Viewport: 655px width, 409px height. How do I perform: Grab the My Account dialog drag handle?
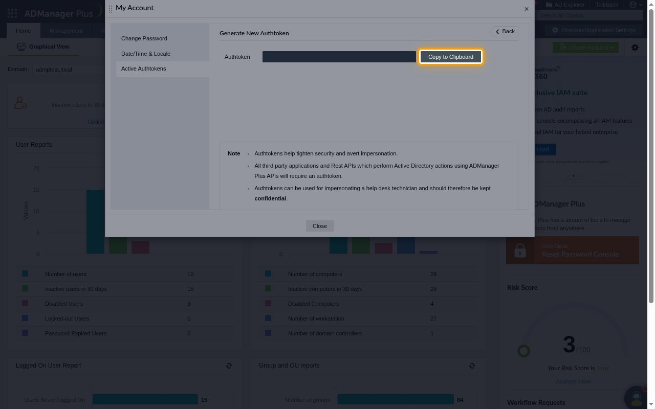coord(110,9)
